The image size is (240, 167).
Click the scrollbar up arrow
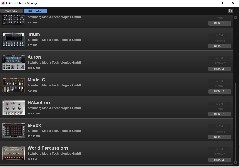(x=236, y=17)
